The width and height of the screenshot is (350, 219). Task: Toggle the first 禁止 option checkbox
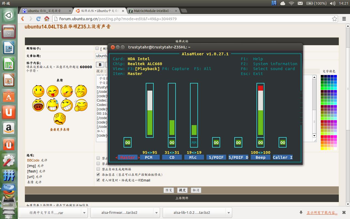[98, 158]
